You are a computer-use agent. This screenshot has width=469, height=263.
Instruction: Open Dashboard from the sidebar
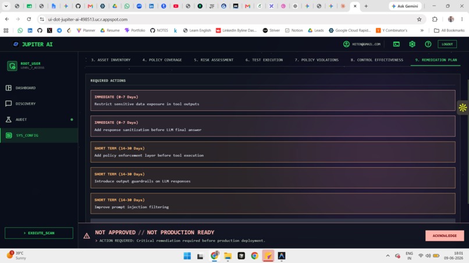pyautogui.click(x=39, y=88)
